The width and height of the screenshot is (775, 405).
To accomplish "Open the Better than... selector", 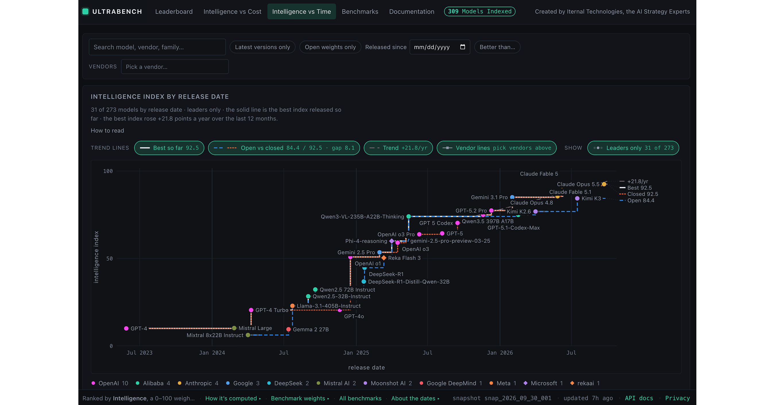I will (x=497, y=47).
